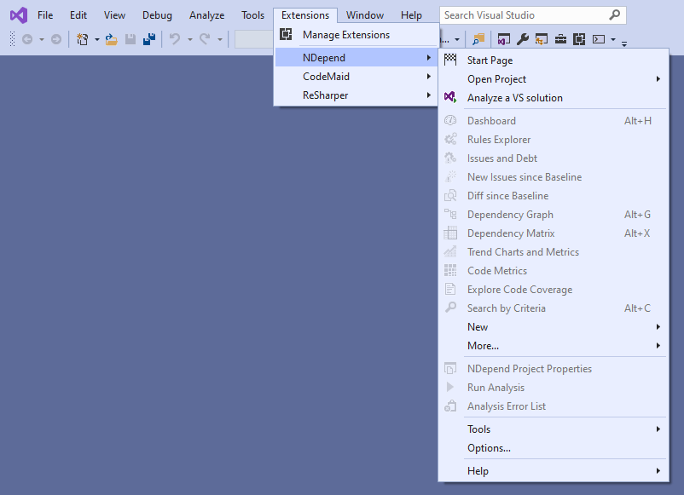Viewport: 684px width, 495px height.
Task: Open the New Project dropdown arrow
Action: click(97, 40)
